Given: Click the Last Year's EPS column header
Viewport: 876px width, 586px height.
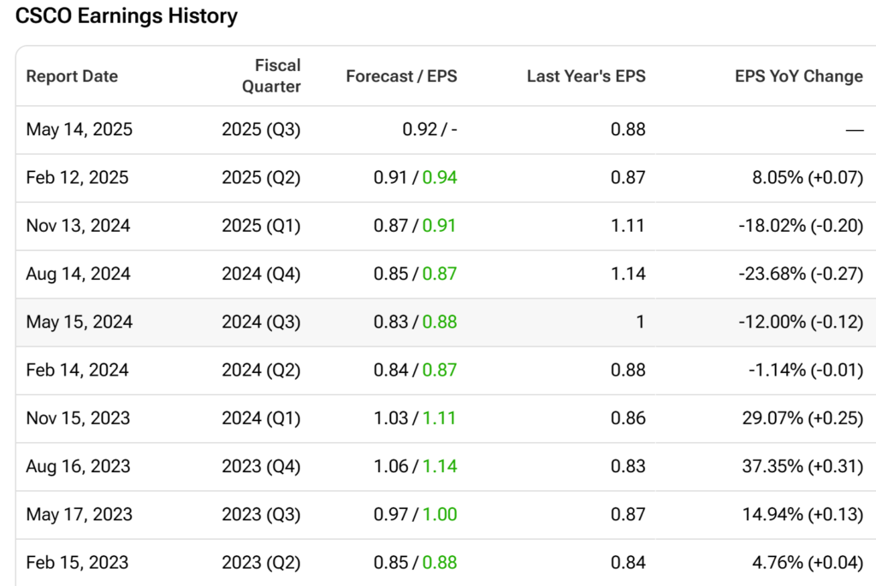Looking at the screenshot, I should pyautogui.click(x=586, y=76).
